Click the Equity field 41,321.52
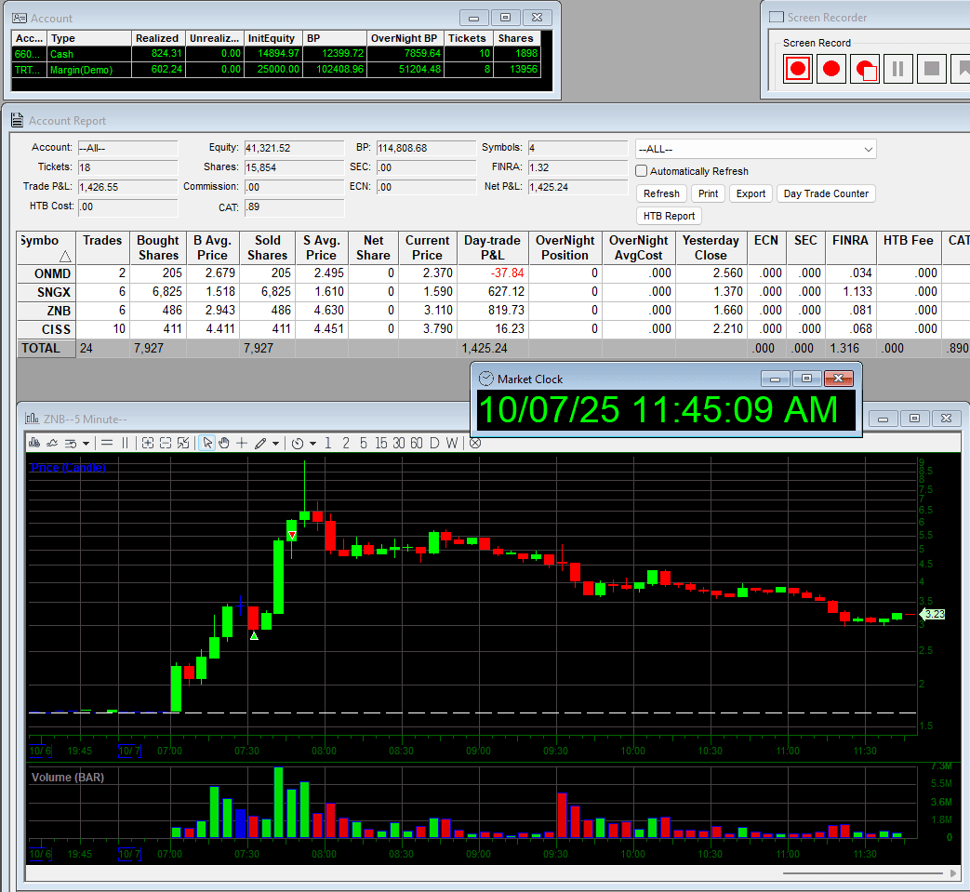Screen dimensions: 970x892 294,148
